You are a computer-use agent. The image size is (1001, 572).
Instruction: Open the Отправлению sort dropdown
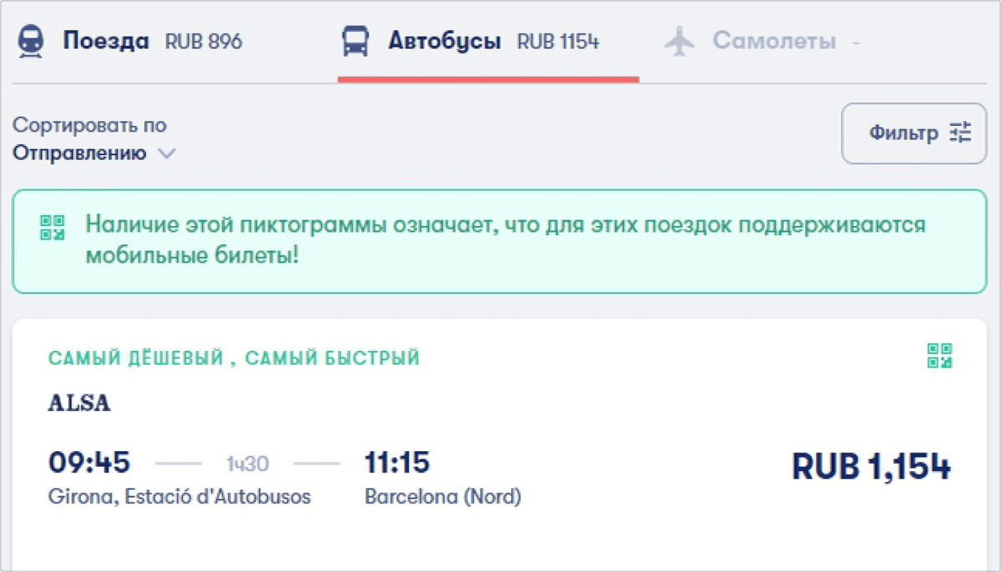tap(94, 153)
